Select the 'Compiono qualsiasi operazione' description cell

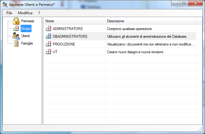[150, 29]
